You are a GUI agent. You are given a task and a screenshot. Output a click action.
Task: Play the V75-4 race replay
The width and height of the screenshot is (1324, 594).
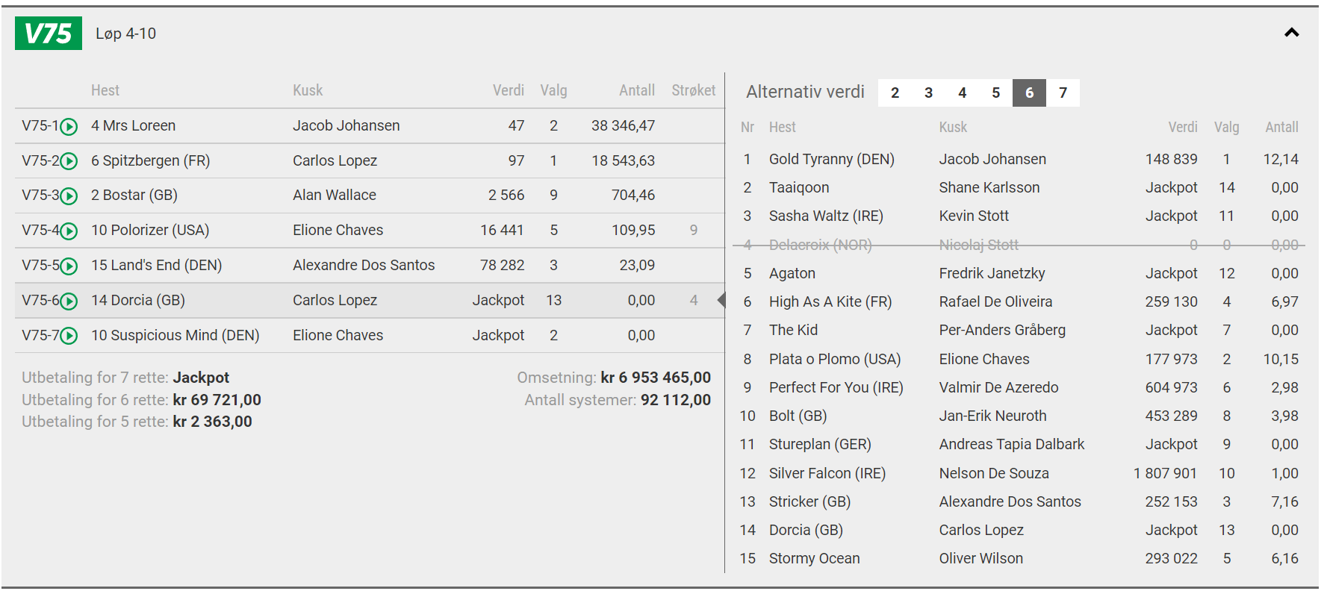(x=69, y=231)
